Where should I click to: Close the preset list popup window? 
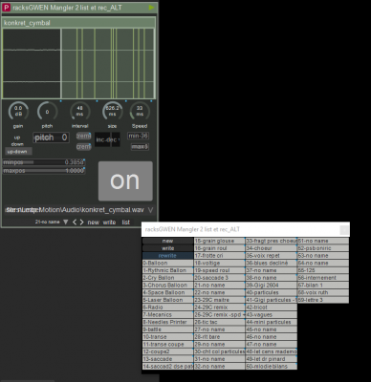(x=344, y=229)
